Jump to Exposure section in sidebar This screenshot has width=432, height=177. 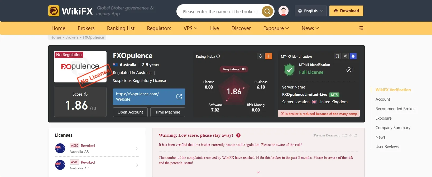(x=383, y=118)
